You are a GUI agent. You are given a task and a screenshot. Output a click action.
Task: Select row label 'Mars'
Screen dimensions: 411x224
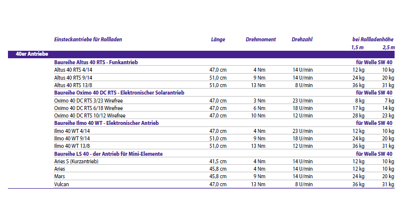coord(60,177)
